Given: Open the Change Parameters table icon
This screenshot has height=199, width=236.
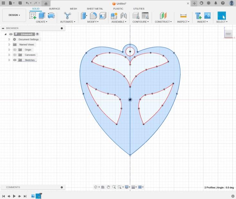Looking at the screenshot, I should pos(145,16).
